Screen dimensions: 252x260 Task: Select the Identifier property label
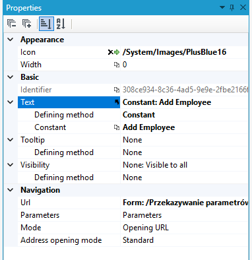coord(36,90)
